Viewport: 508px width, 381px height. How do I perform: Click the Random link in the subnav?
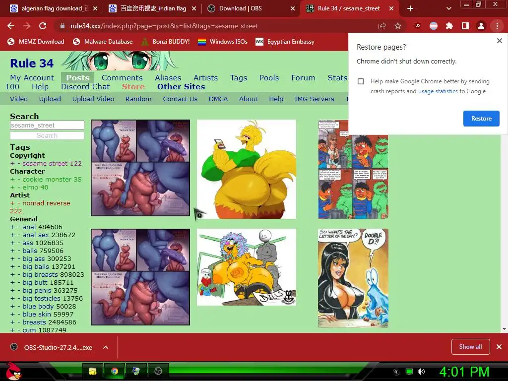pyautogui.click(x=138, y=99)
